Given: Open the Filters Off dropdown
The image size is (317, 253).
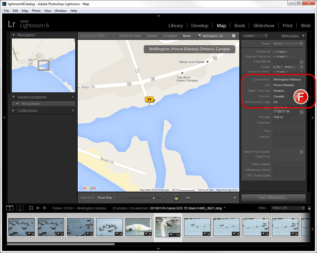Looking at the screenshot, I should pyautogui.click(x=288, y=208).
